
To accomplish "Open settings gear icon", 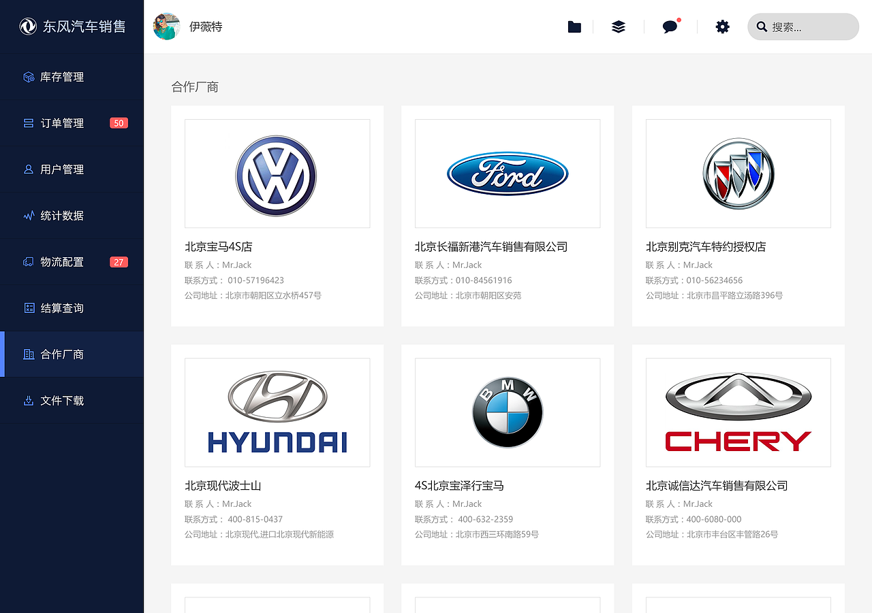I will (723, 27).
